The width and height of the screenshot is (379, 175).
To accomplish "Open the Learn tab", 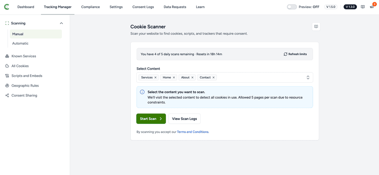I will [x=200, y=7].
